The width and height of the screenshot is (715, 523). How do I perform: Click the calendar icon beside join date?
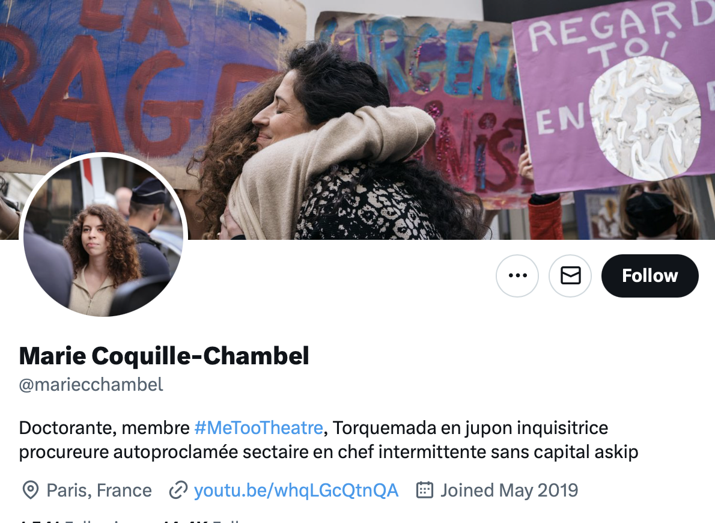(425, 490)
